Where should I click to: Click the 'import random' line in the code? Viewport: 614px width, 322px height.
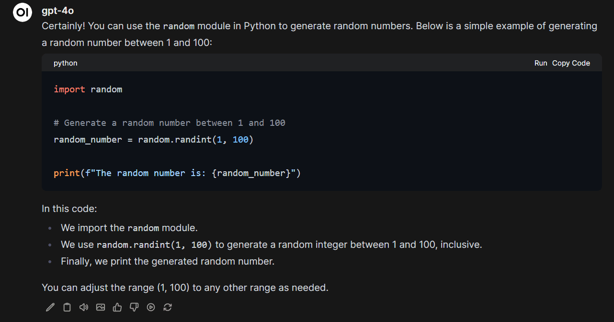point(88,89)
